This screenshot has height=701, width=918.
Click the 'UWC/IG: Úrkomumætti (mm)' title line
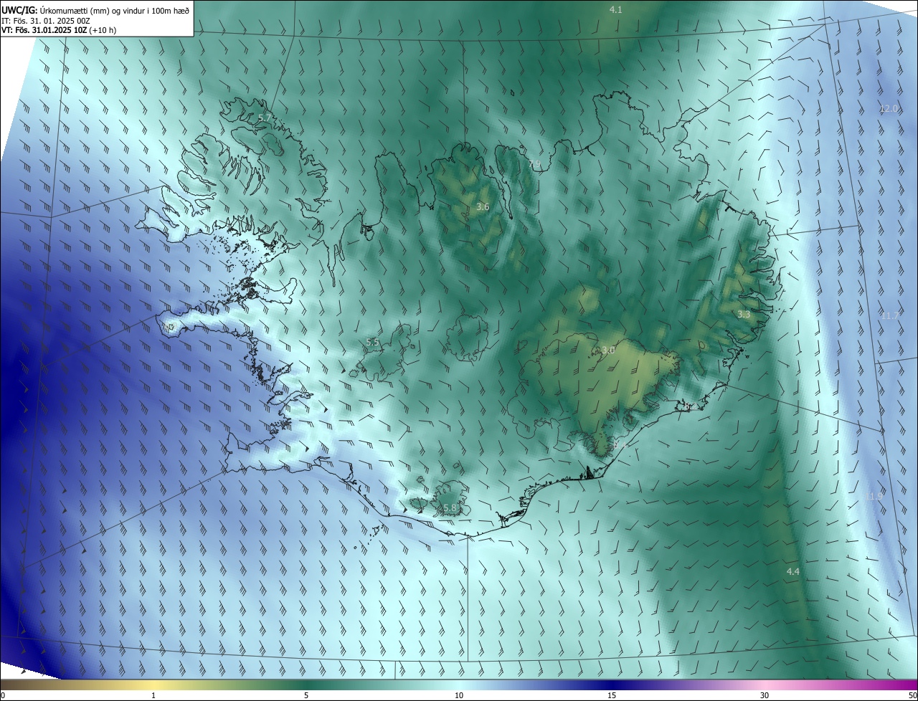(x=95, y=9)
